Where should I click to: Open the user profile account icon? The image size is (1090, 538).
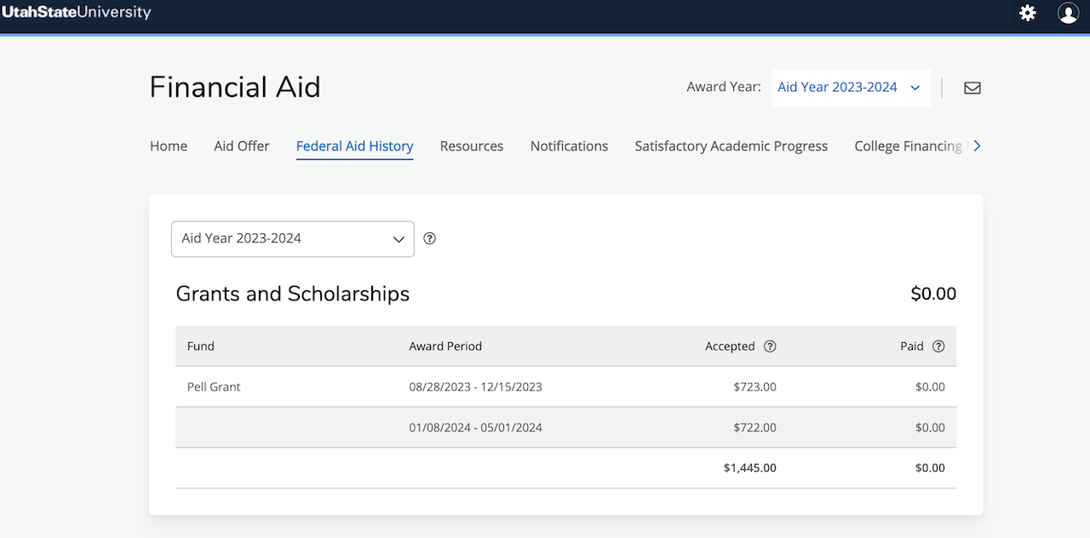[x=1068, y=13]
